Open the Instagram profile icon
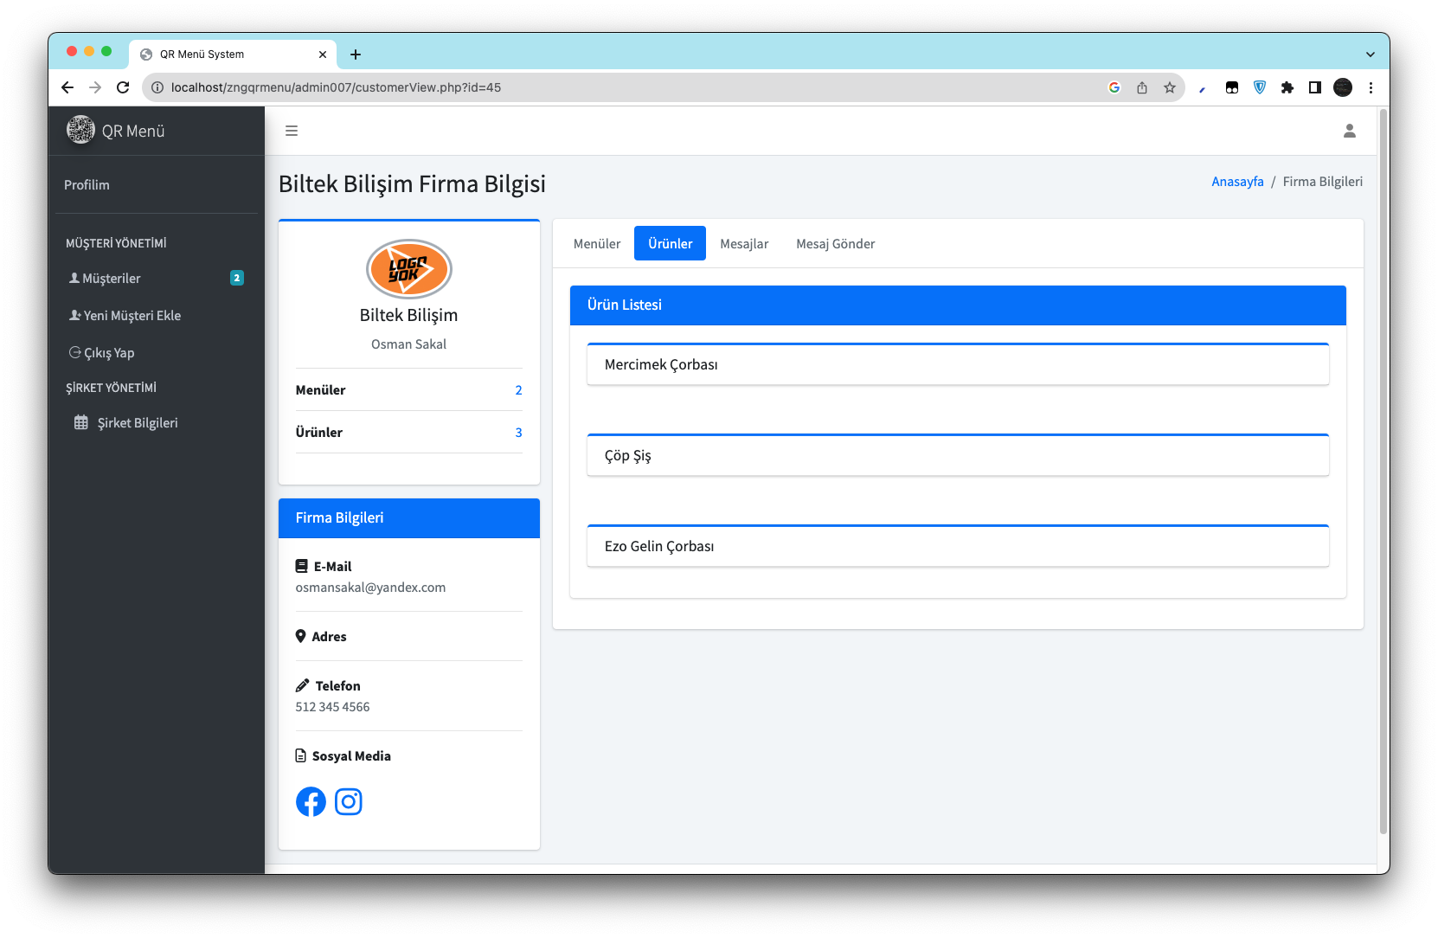 349,802
